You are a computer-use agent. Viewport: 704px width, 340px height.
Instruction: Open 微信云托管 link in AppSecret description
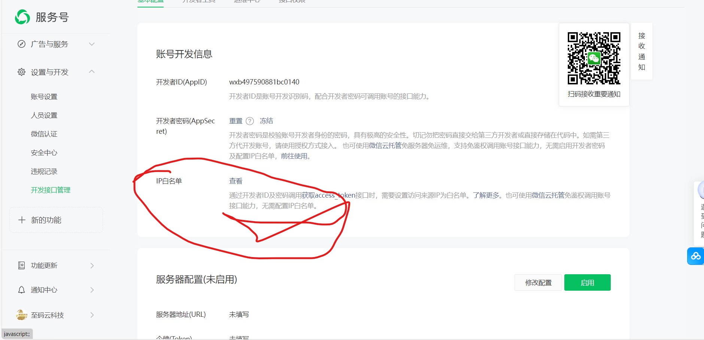385,146
